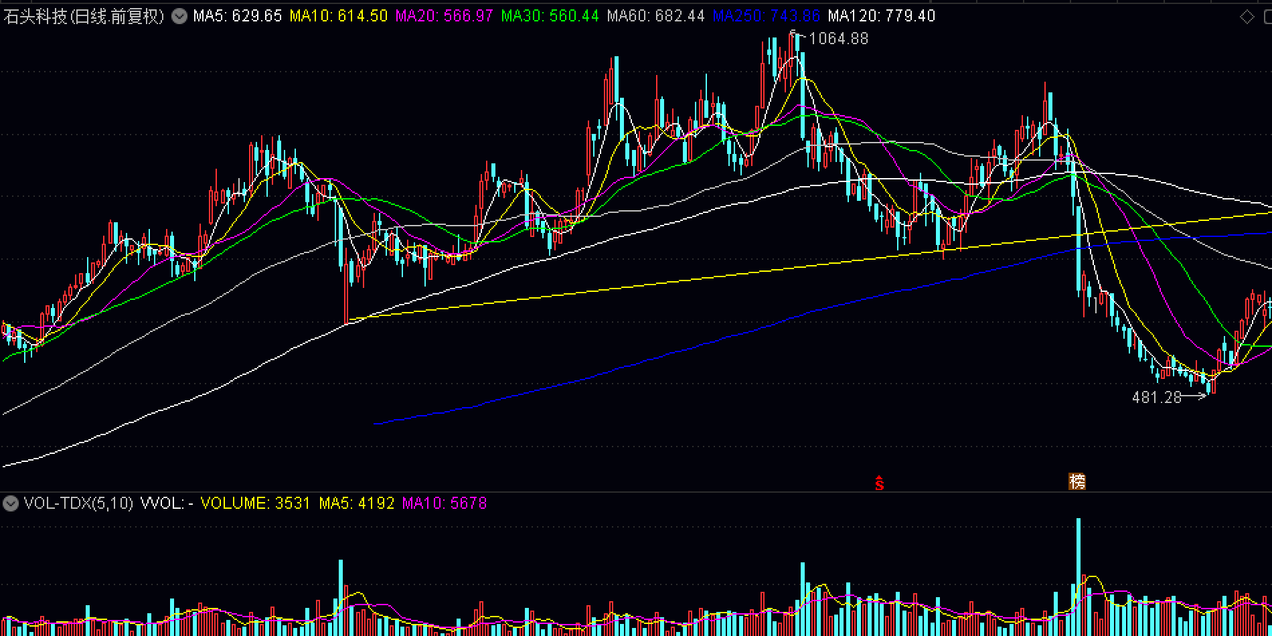Click the red S event marker
This screenshot has width=1272, height=636.
pyautogui.click(x=879, y=483)
